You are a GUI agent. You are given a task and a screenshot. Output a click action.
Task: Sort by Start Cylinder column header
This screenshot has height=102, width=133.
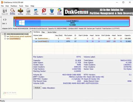(x=83, y=36)
